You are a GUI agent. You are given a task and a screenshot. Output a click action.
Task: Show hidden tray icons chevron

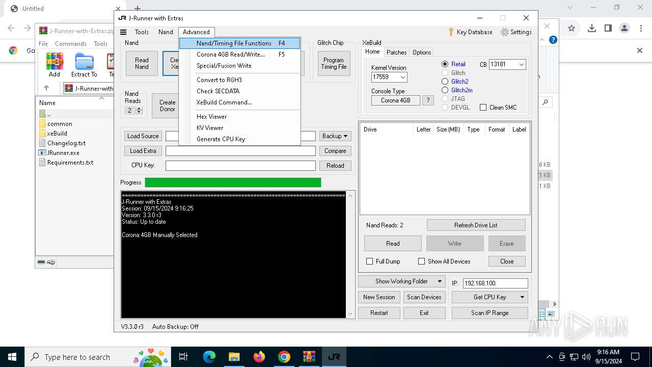point(549,357)
